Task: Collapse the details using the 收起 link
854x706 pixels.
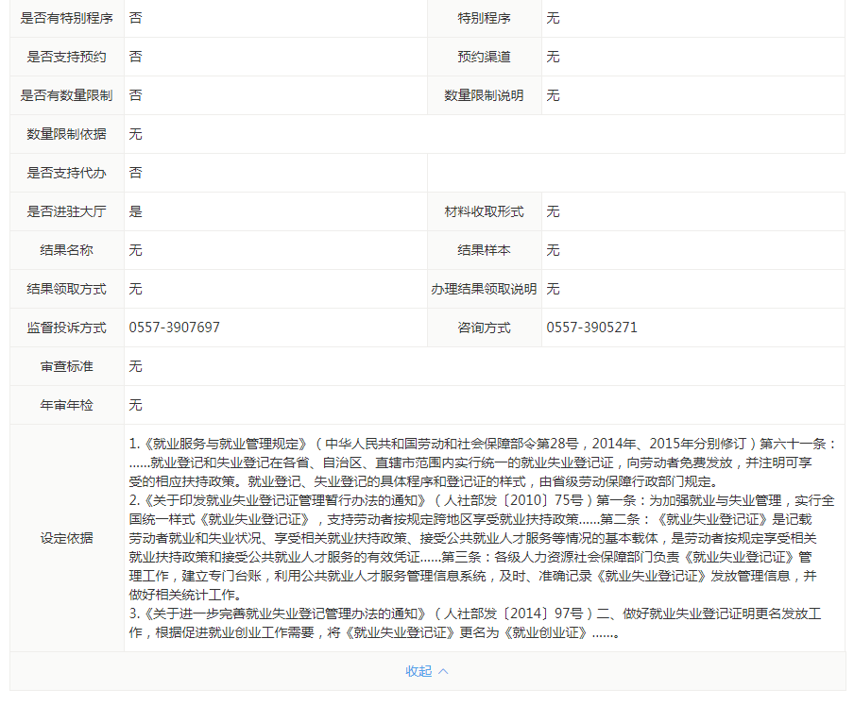Action: click(x=418, y=671)
